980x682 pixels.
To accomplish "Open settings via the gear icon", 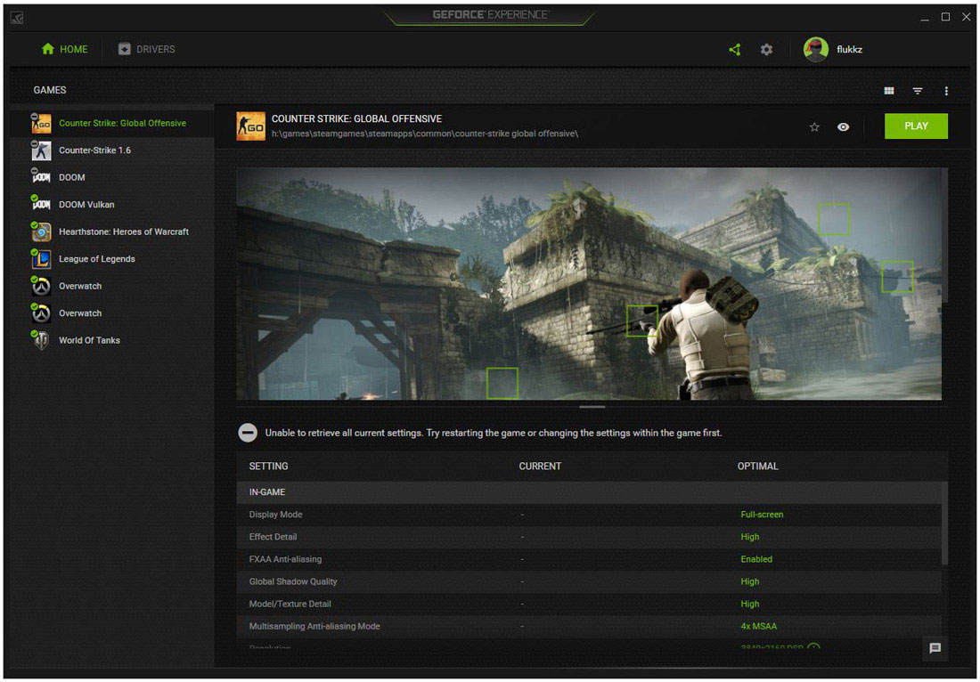I will 766,50.
